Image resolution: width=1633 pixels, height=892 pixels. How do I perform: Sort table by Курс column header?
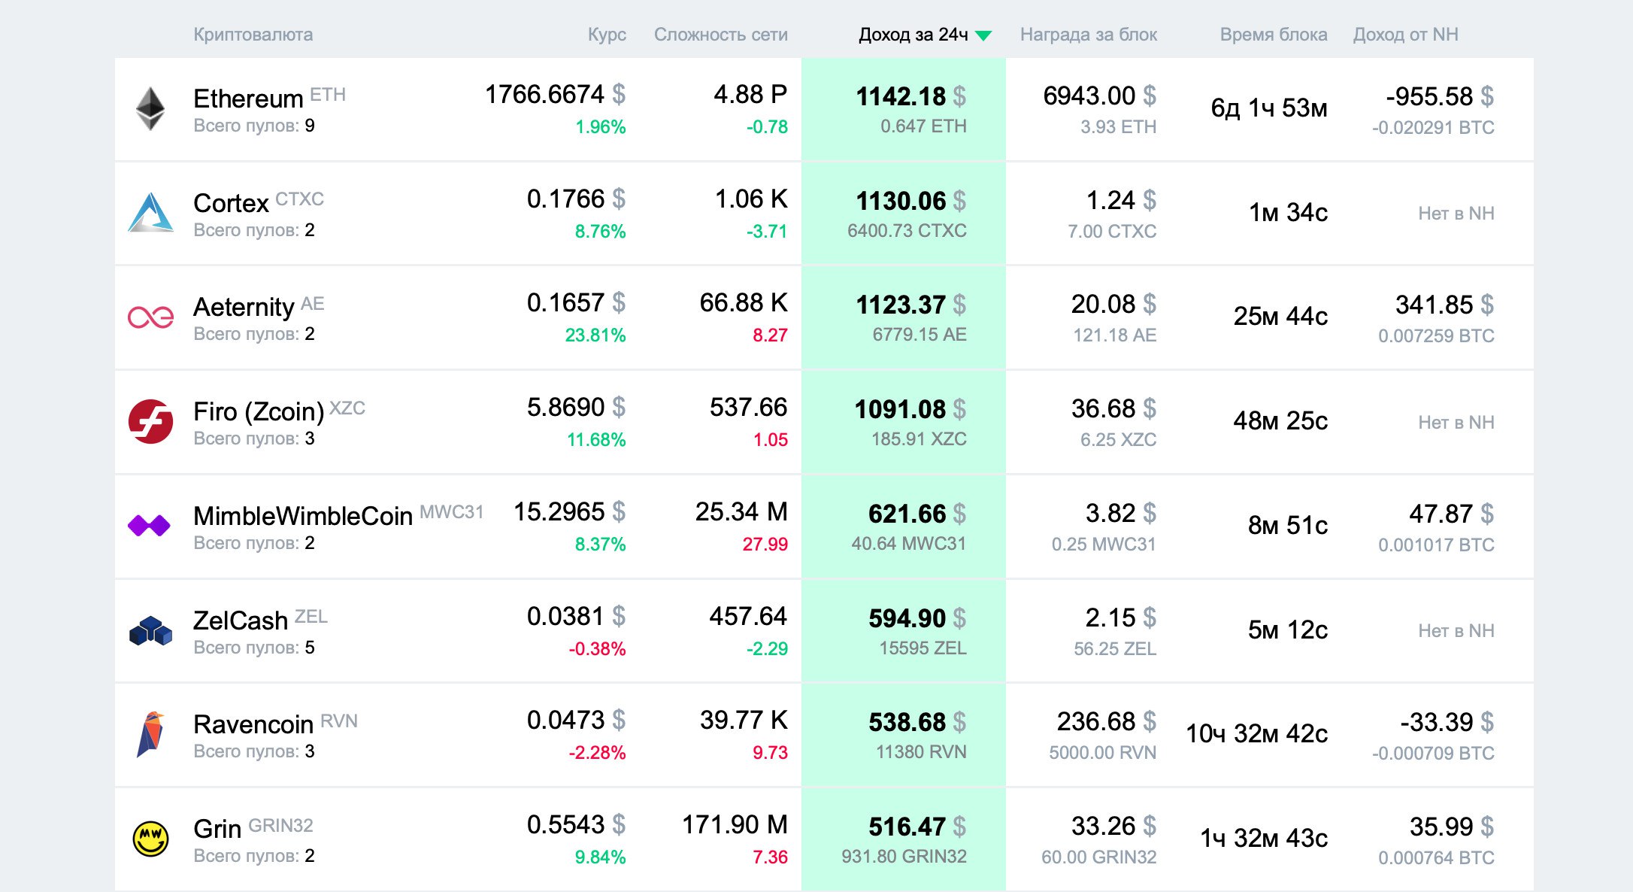tap(607, 35)
